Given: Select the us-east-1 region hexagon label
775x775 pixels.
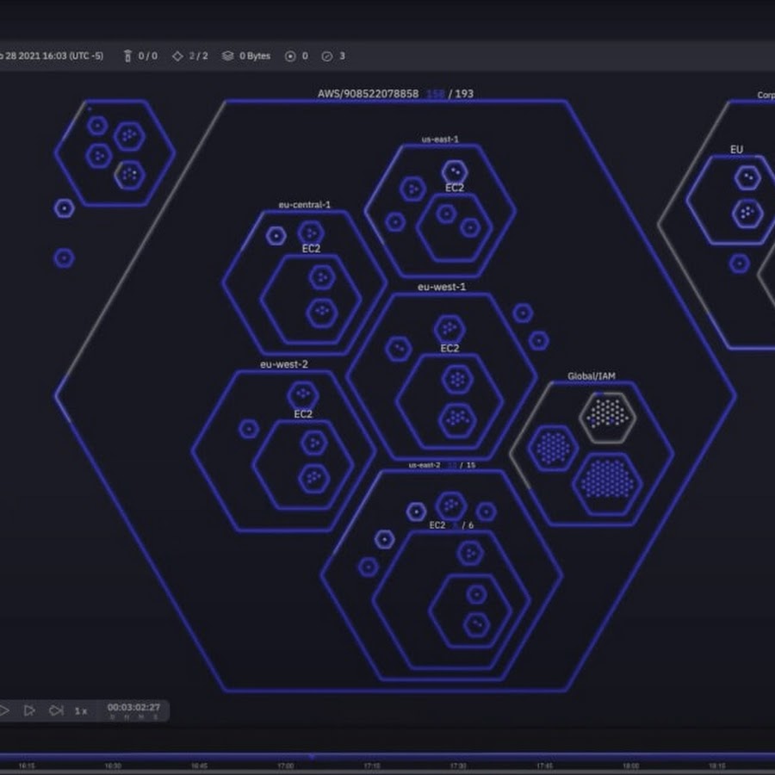Looking at the screenshot, I should pos(440,139).
